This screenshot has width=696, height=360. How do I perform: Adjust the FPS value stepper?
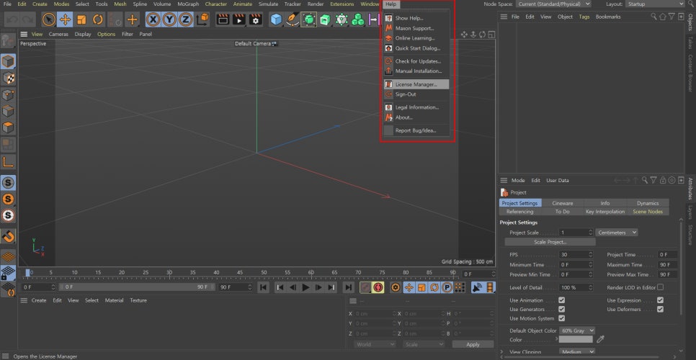click(590, 254)
